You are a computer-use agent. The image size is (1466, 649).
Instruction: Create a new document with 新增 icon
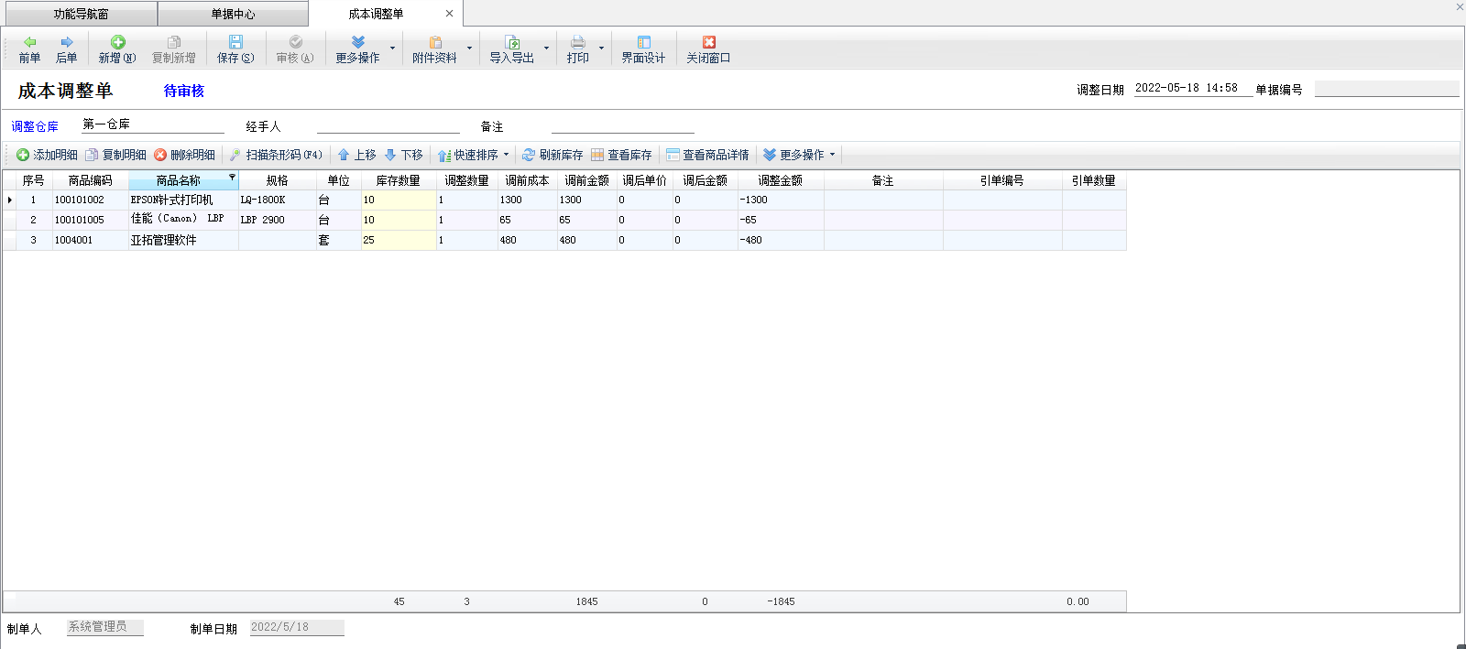click(x=117, y=42)
